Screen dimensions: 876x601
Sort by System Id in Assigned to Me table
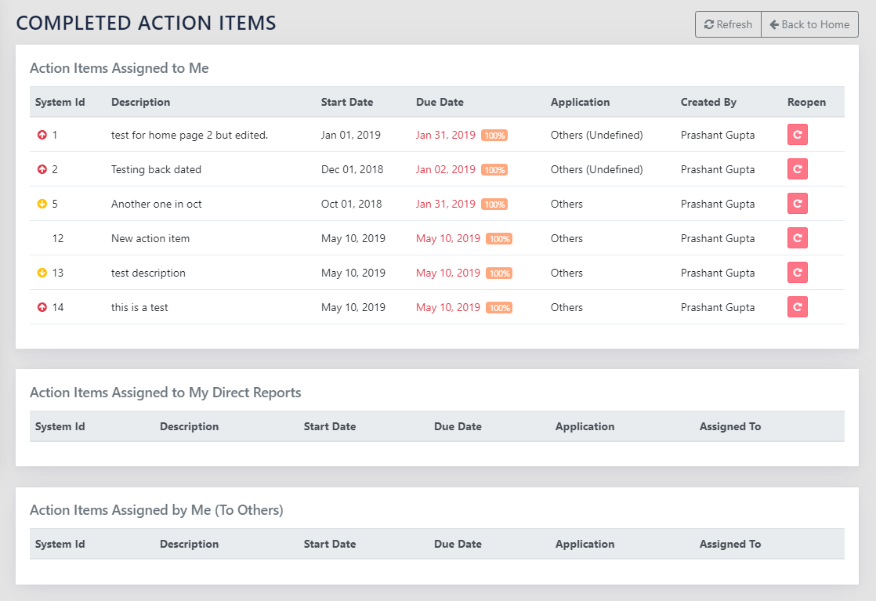(60, 102)
